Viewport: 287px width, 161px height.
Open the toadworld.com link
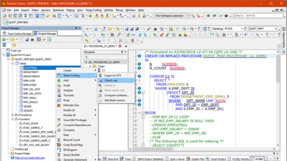[x=30, y=158]
